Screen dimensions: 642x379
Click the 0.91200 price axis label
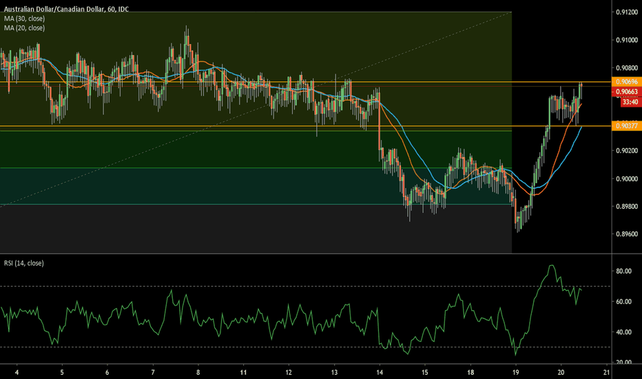pos(626,12)
